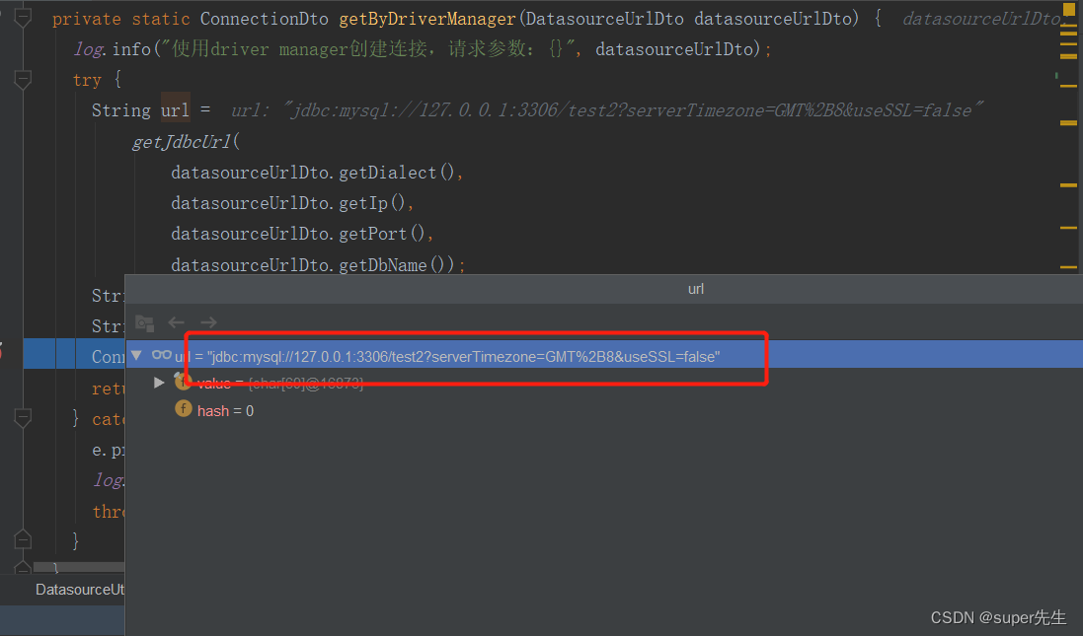Image resolution: width=1083 pixels, height=636 pixels.
Task: Click the getByDriverManager method name
Action: point(427,19)
